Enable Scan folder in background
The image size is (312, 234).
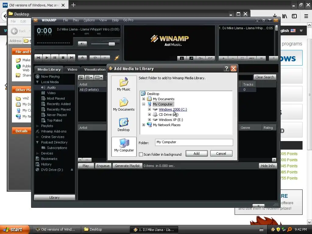(x=141, y=154)
